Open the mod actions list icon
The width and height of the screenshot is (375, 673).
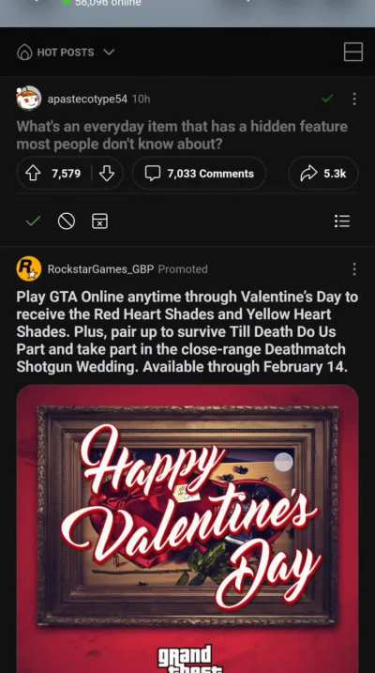(342, 221)
